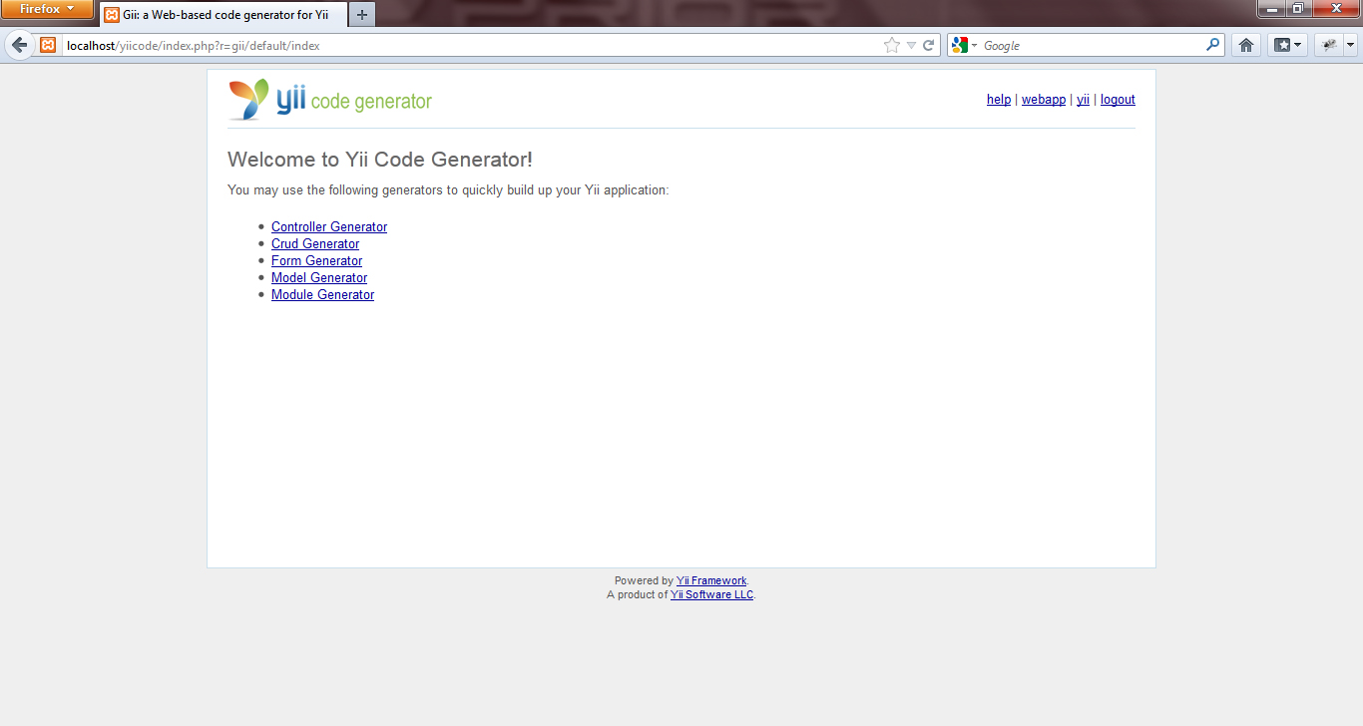Screen dimensions: 1363x726
Task: Navigate back using the back arrow
Action: tap(18, 44)
